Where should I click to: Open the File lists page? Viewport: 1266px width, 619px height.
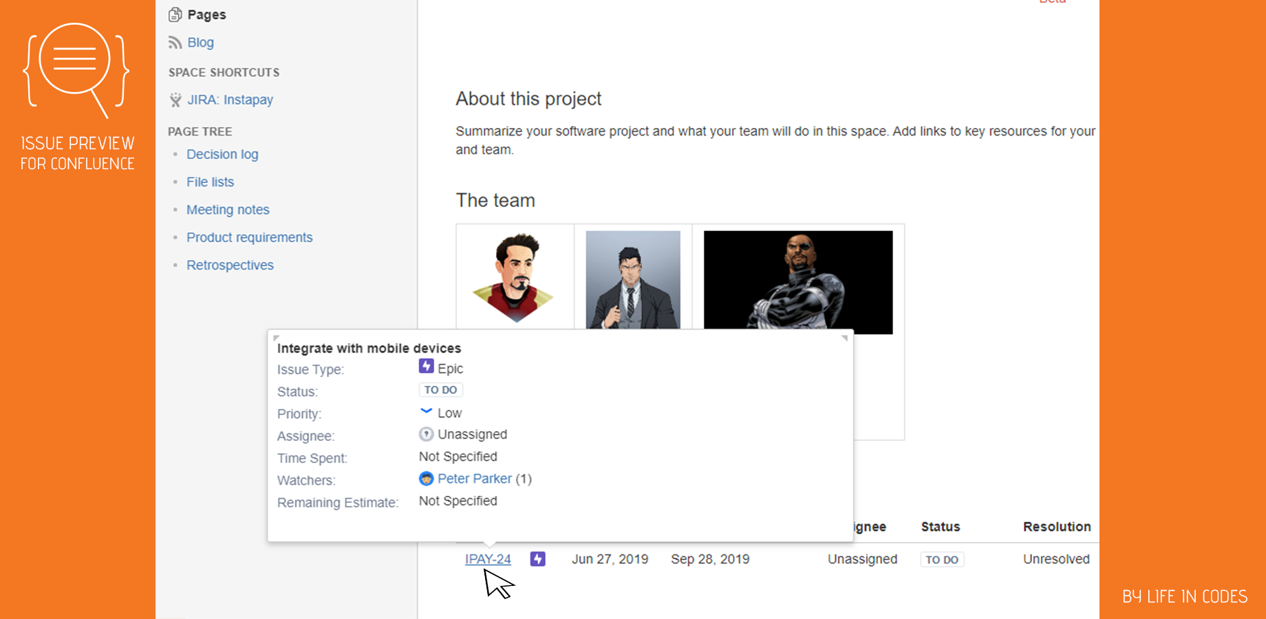click(210, 182)
